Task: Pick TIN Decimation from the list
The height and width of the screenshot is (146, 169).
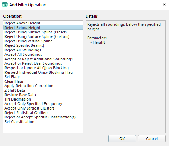Action: click(x=43, y=99)
